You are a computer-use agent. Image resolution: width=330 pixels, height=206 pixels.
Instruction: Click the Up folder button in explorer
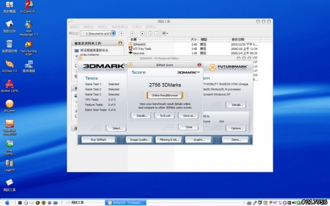click(x=142, y=33)
